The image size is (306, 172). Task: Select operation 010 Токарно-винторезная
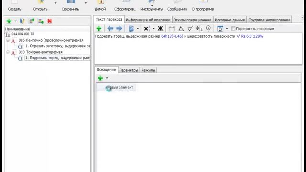tap(40, 52)
